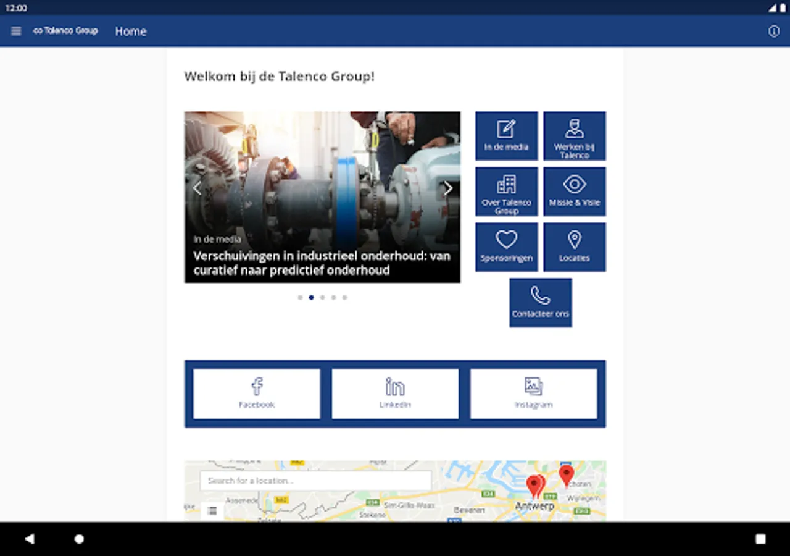Open the In de media tile
The image size is (790, 556).
[x=507, y=136]
